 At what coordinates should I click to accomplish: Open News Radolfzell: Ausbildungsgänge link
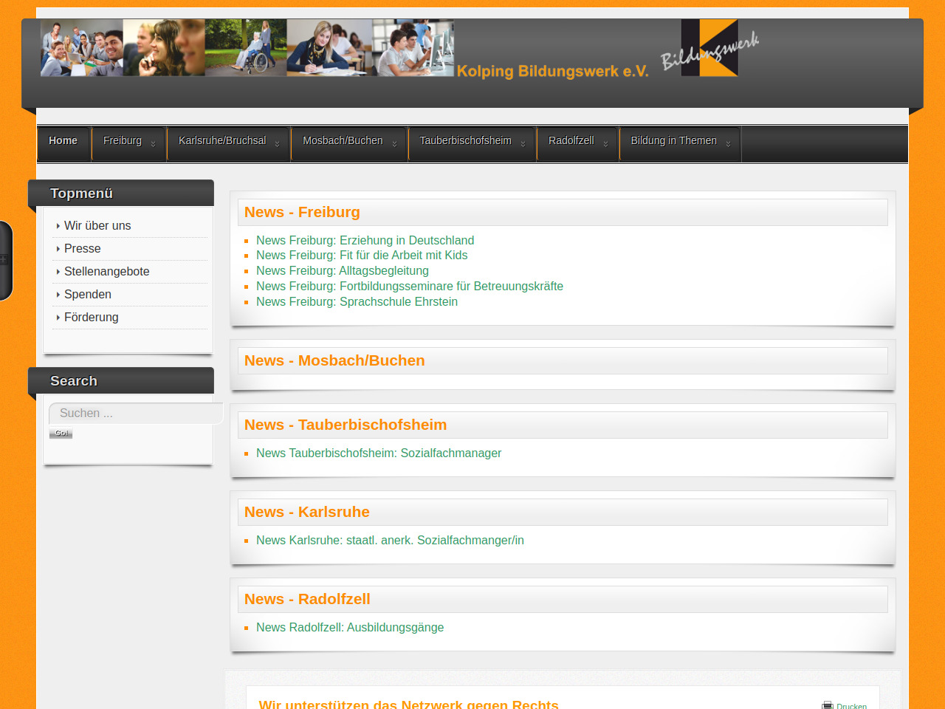pyautogui.click(x=350, y=628)
